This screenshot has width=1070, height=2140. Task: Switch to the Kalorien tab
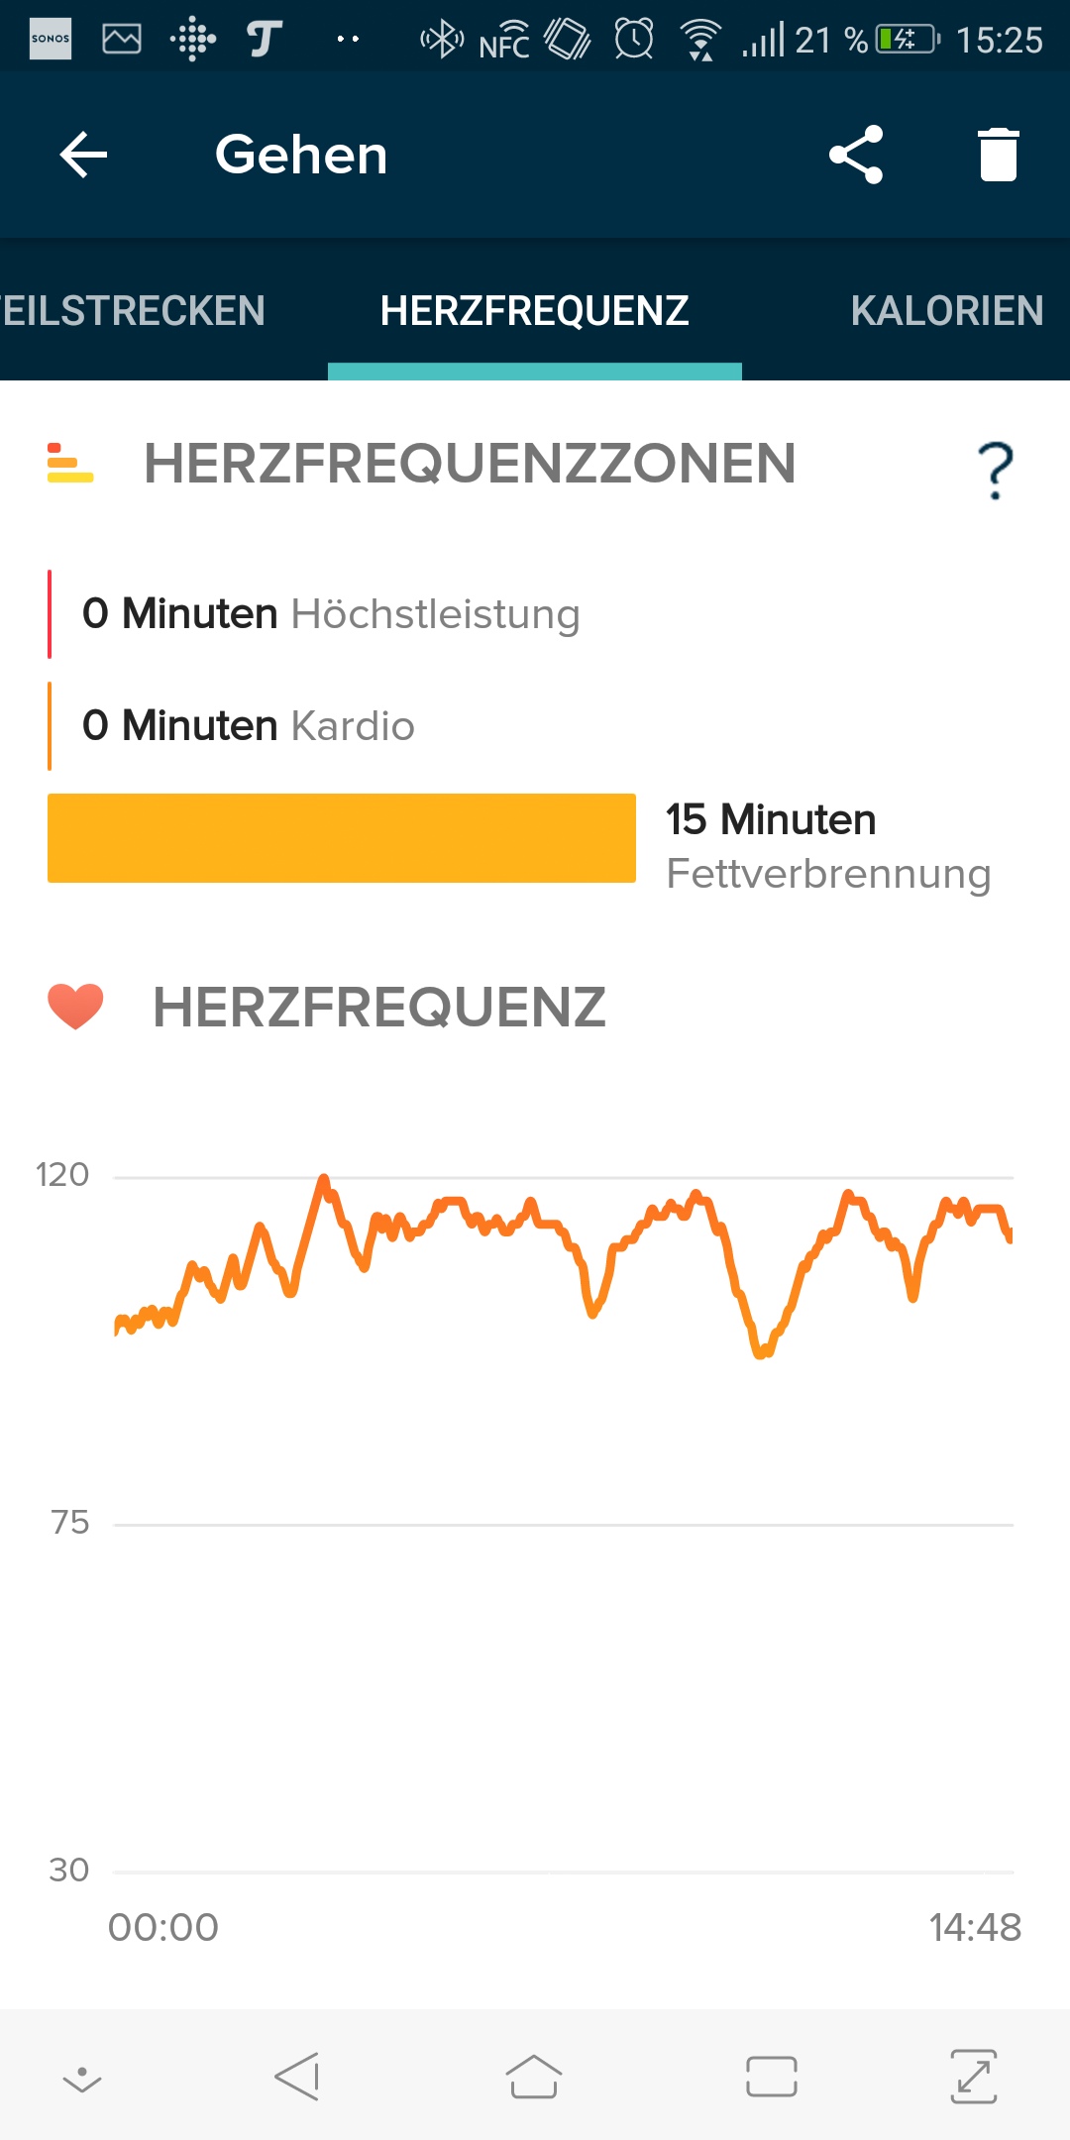click(946, 311)
